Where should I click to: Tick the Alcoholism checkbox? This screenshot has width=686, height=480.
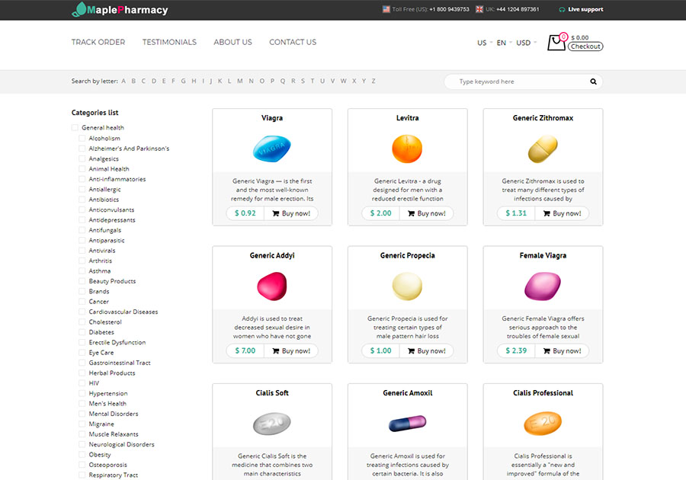pyautogui.click(x=82, y=138)
